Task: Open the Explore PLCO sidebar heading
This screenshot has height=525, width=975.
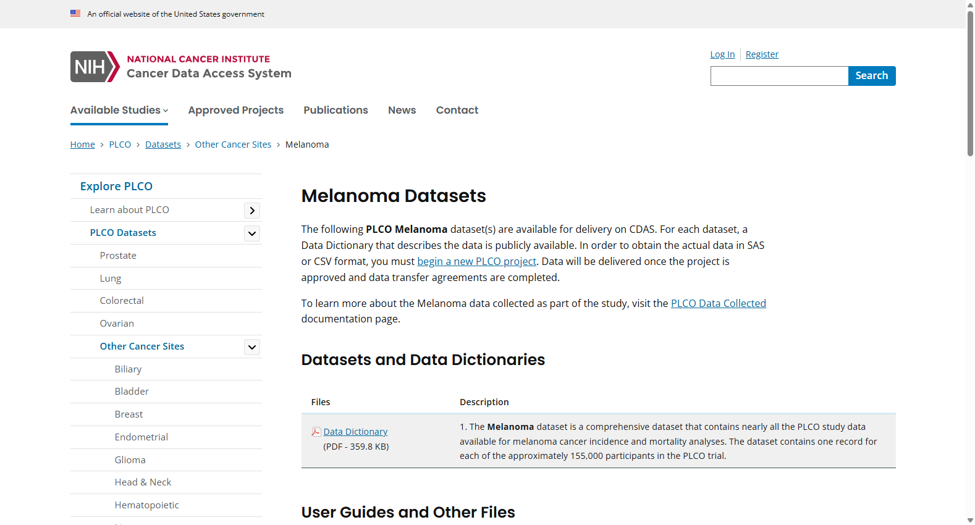Action: click(116, 187)
